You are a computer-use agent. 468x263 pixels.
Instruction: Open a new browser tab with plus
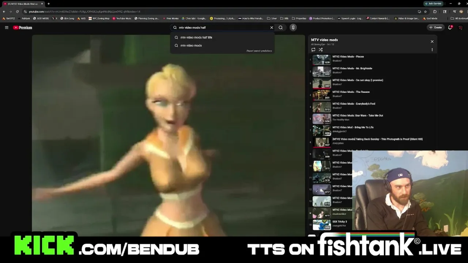(x=49, y=4)
